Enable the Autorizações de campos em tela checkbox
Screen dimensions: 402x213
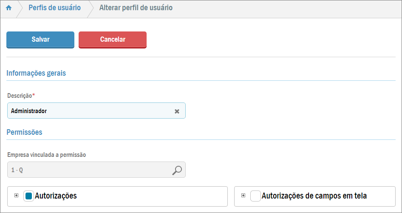pos(255,196)
